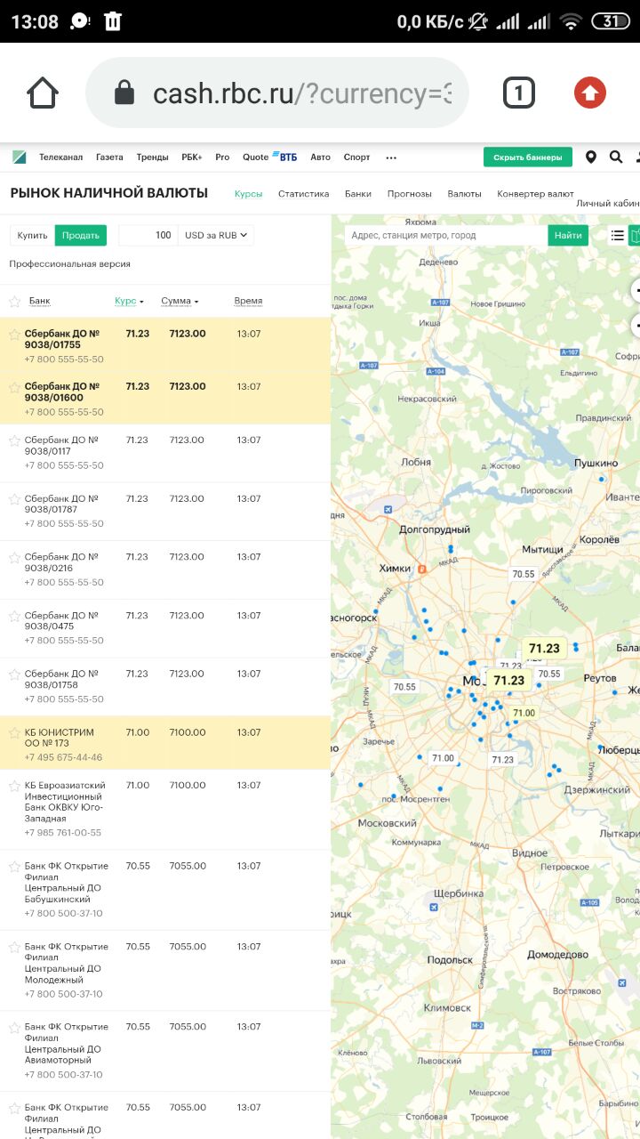Viewport: 640px width, 1139px height.
Task: Open the РБК+ menu item
Action: [192, 158]
